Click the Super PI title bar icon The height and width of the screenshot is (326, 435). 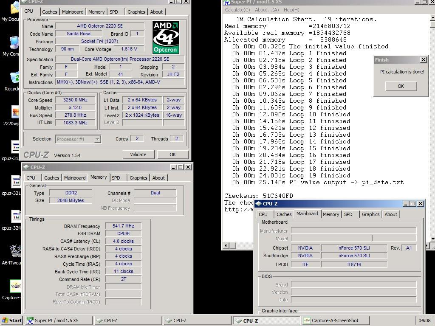[227, 2]
